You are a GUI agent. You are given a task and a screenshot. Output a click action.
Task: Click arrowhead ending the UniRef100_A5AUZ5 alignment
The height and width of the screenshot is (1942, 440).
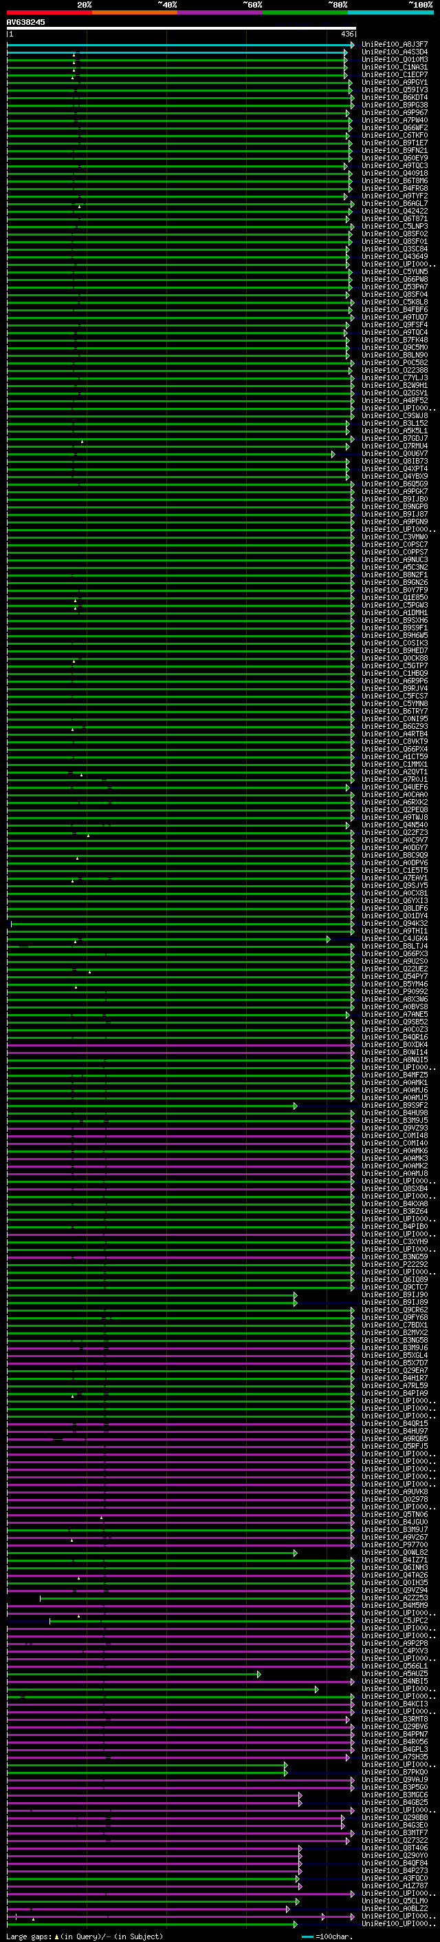click(x=258, y=1675)
